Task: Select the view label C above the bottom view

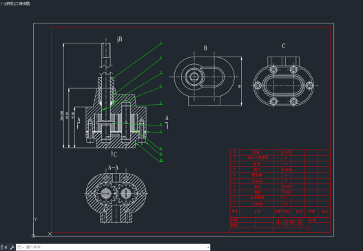Action: pos(284,46)
